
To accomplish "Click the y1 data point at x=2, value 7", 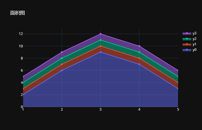I will click(x=62, y=64).
